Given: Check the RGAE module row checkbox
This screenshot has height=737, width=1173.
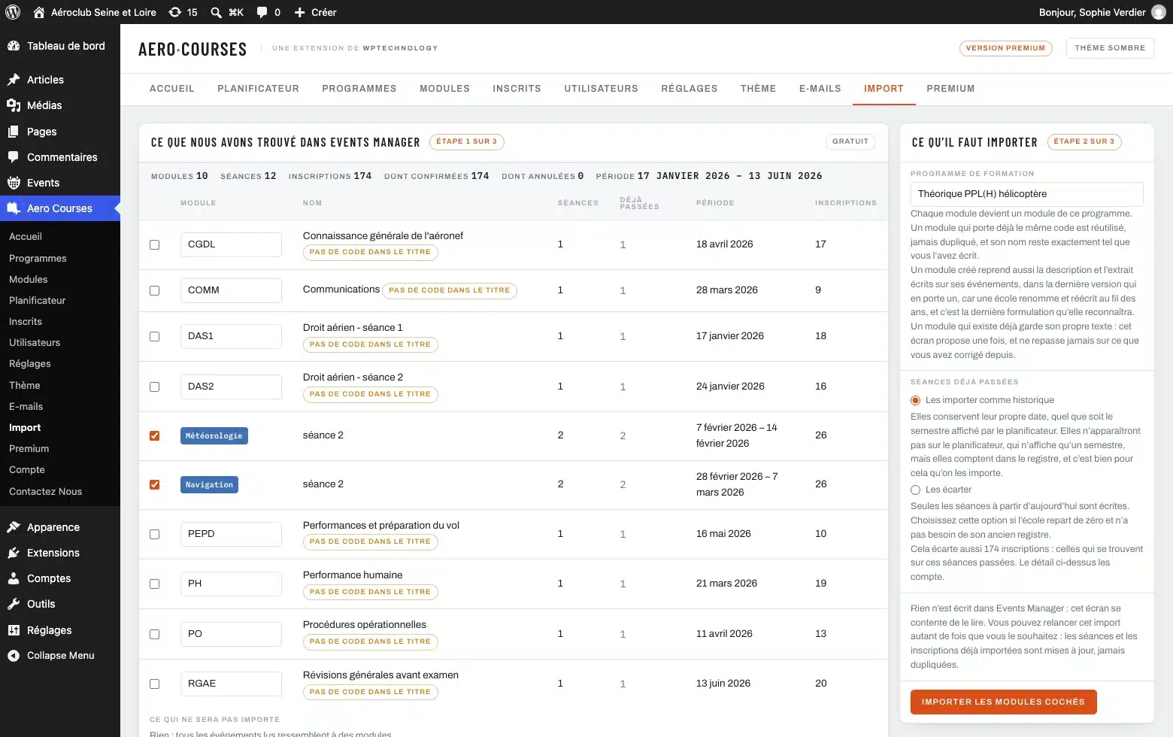Looking at the screenshot, I should coord(154,684).
